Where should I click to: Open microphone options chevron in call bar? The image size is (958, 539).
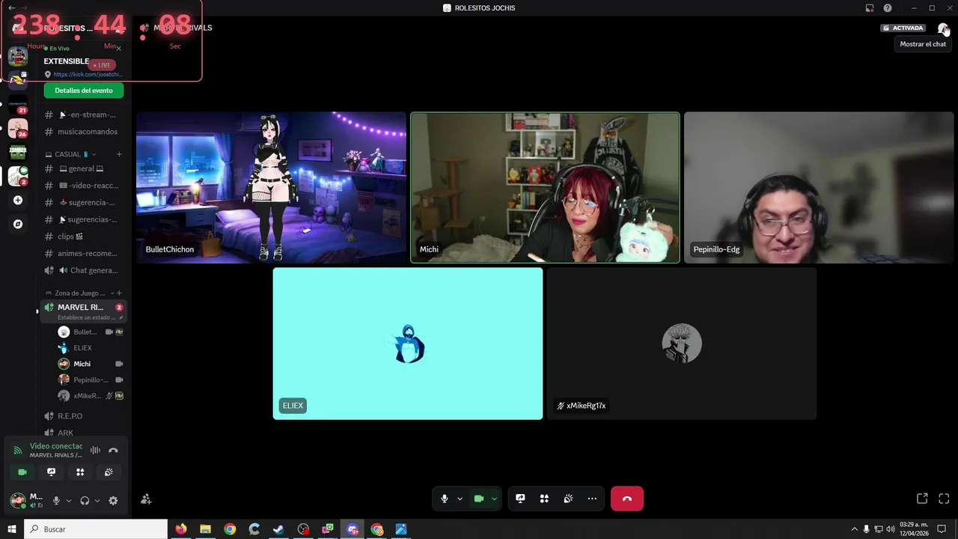click(460, 499)
